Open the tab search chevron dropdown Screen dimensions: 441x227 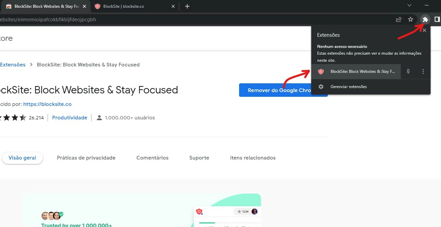click(409, 5)
